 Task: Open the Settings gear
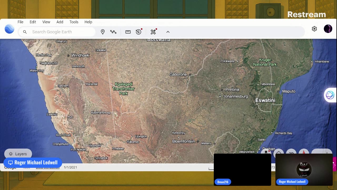click(x=314, y=29)
